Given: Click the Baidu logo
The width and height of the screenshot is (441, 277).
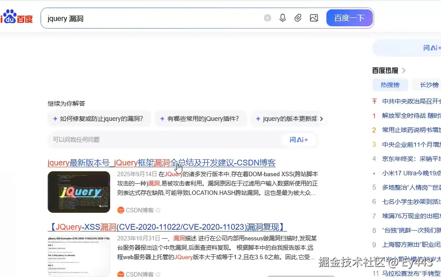Looking at the screenshot, I should pyautogui.click(x=16, y=17).
